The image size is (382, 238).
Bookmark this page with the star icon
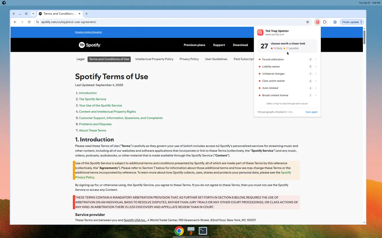click(308, 22)
